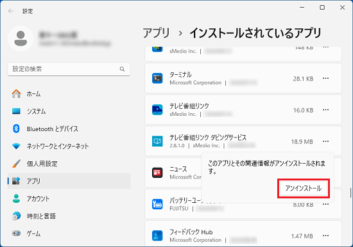Viewport: 353px width, 247px height.
Task: Click the 個人用設定 paintbrush icon
Action: [x=16, y=164]
